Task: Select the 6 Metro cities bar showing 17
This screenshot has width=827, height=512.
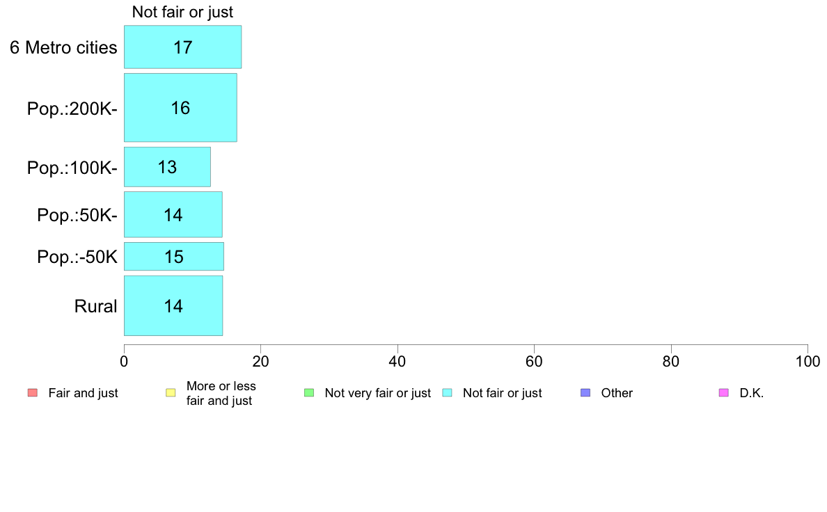Action: (182, 47)
